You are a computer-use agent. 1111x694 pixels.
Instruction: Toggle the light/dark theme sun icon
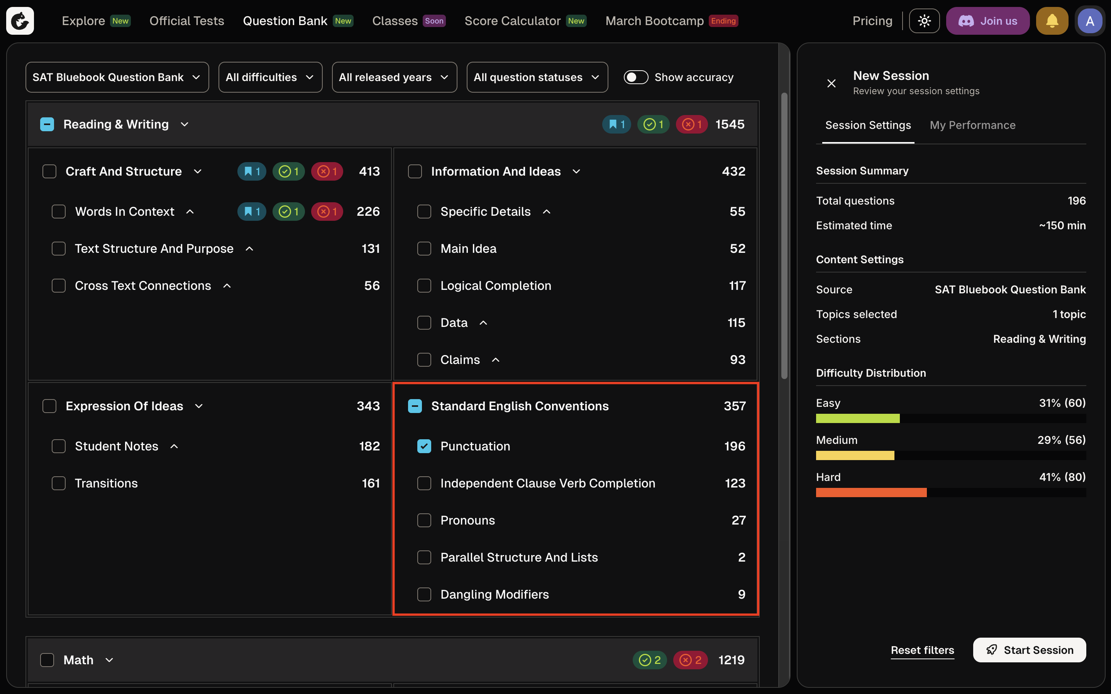pos(924,21)
